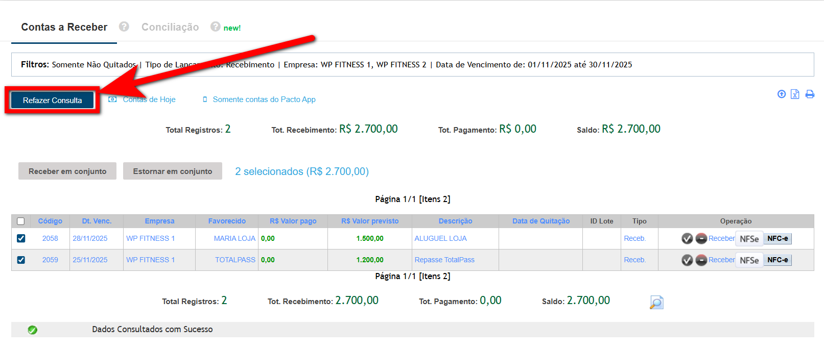Select the Contas a Receber tab
The image size is (824, 349).
64,27
